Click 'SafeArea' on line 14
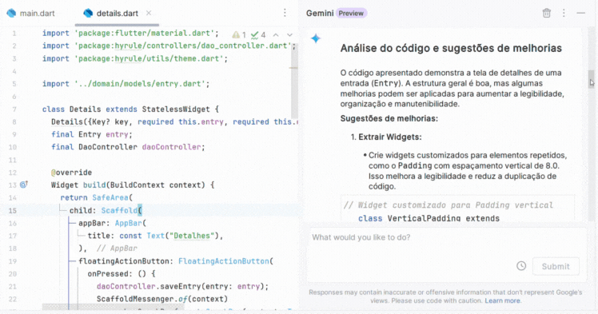Image resolution: width=598 pixels, height=314 pixels. point(110,197)
